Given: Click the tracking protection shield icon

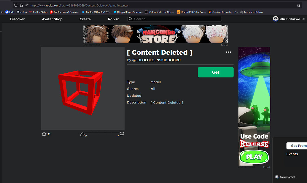Looking at the screenshot, I should coord(16,5).
